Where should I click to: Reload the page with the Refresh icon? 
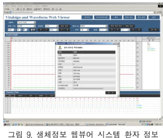(x=21, y=9)
